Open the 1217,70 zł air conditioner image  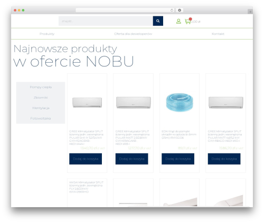[x=134, y=102]
